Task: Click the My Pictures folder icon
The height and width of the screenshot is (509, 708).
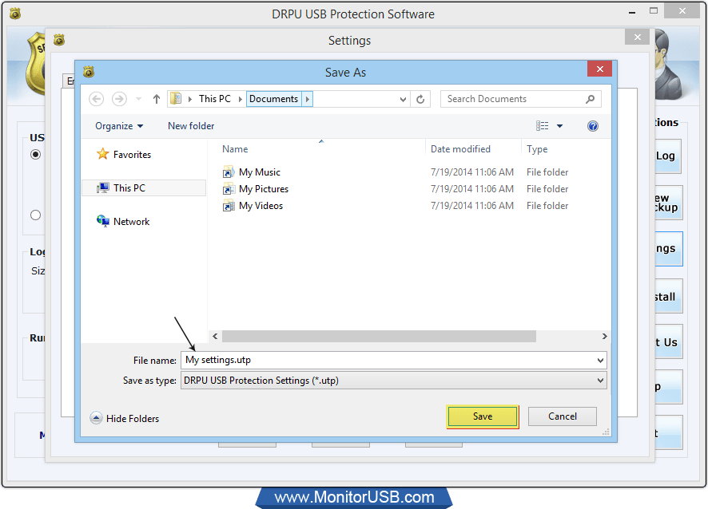Action: 229,189
